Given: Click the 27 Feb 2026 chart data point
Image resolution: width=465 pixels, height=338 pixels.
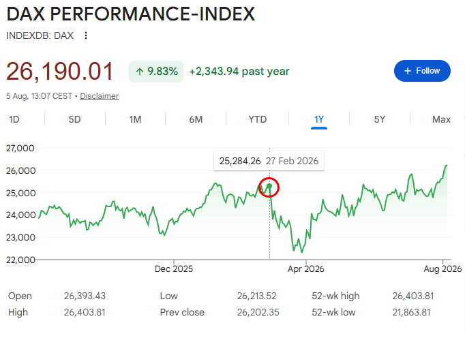Looking at the screenshot, I should [x=269, y=187].
